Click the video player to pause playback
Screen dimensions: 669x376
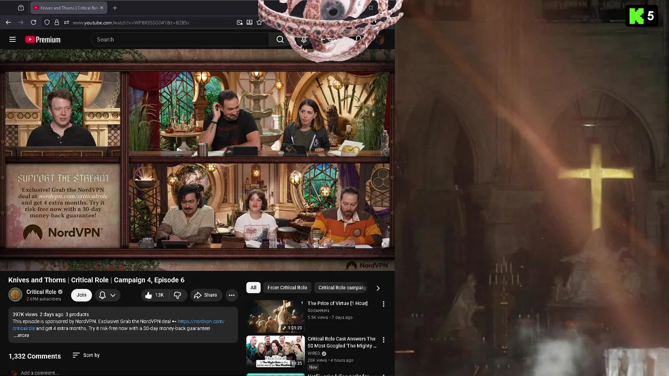(x=197, y=161)
